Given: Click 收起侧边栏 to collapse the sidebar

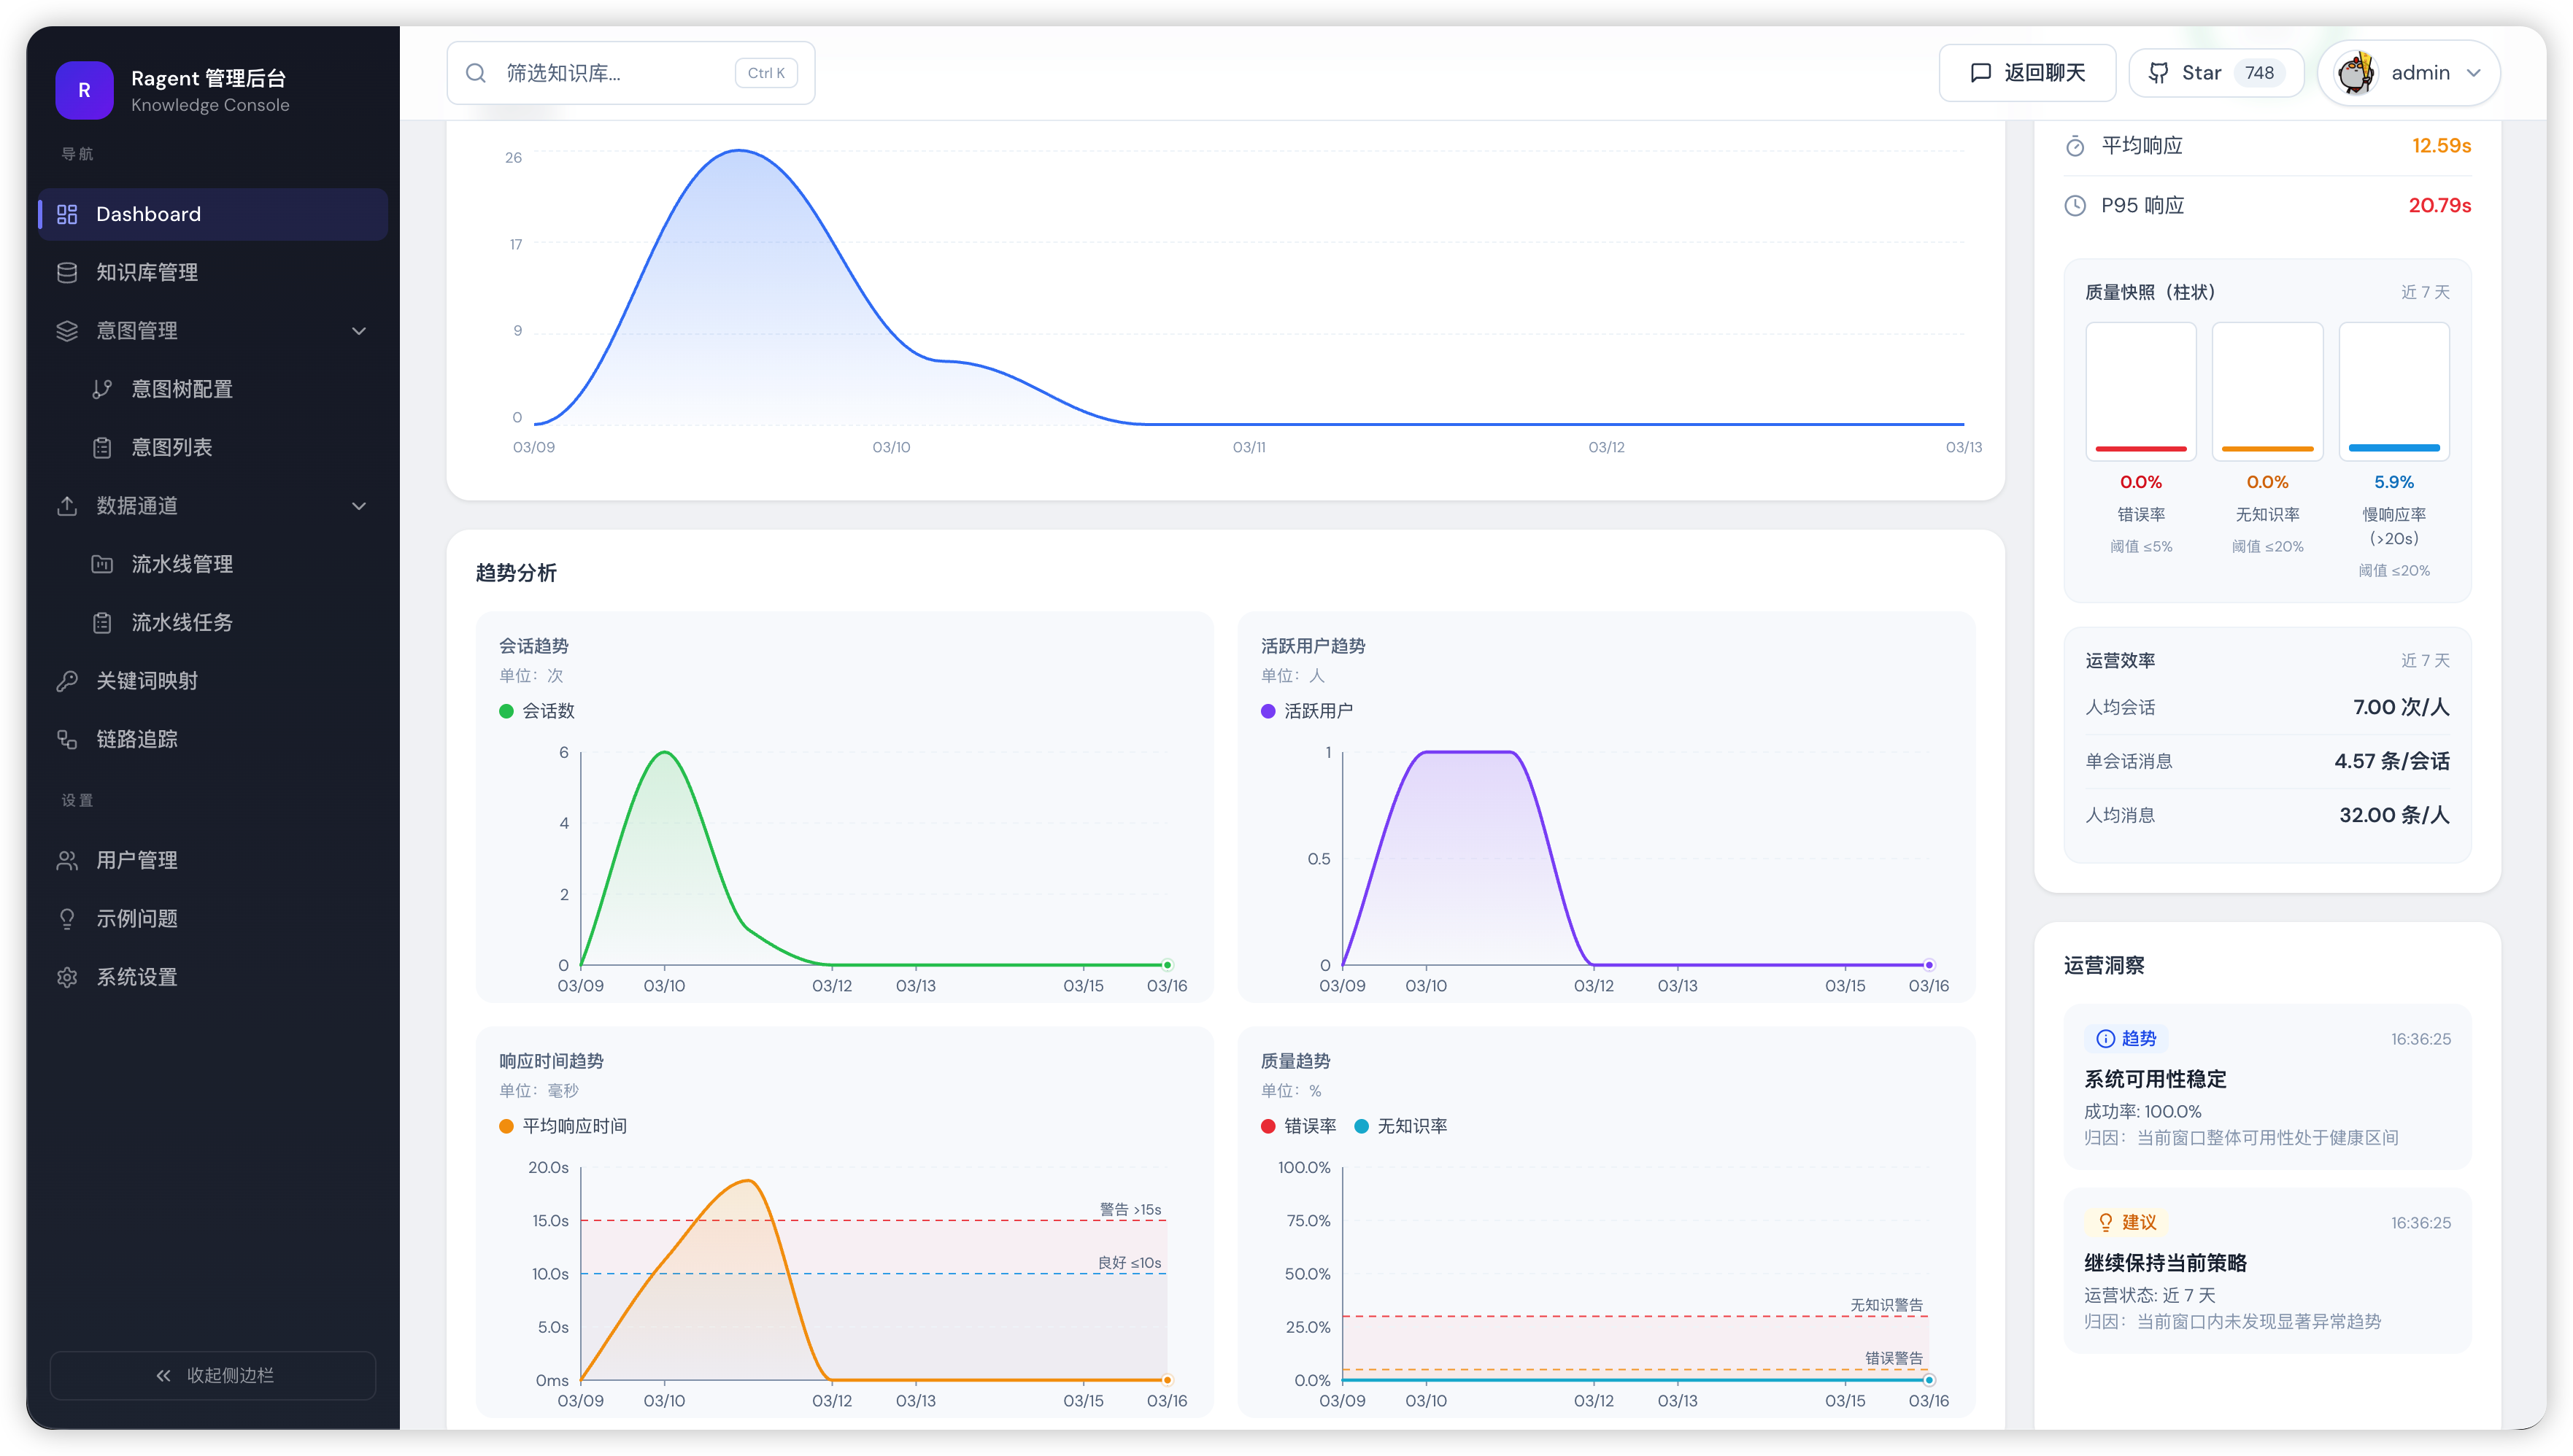Looking at the screenshot, I should tap(213, 1375).
